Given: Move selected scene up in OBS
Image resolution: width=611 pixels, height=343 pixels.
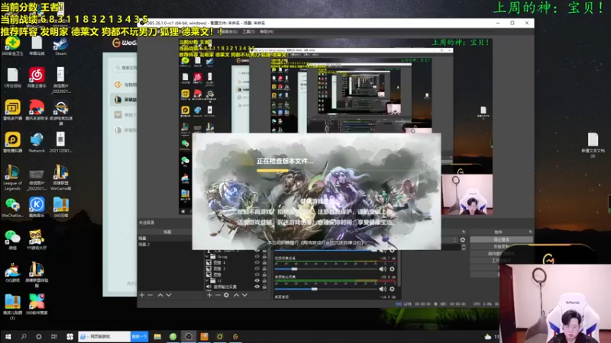Looking at the screenshot, I should tap(160, 295).
